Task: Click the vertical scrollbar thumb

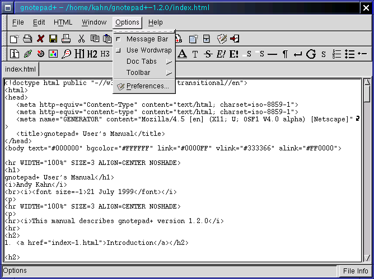Action: click(367, 94)
